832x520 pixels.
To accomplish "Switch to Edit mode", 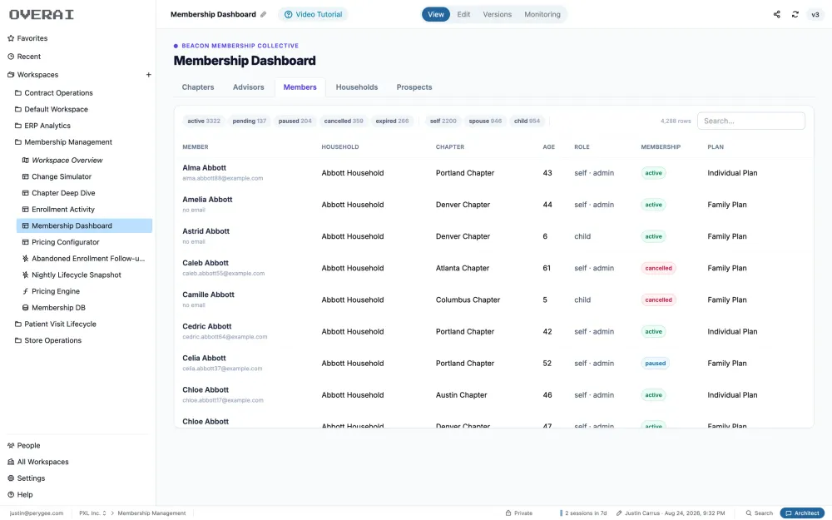I will click(x=463, y=14).
